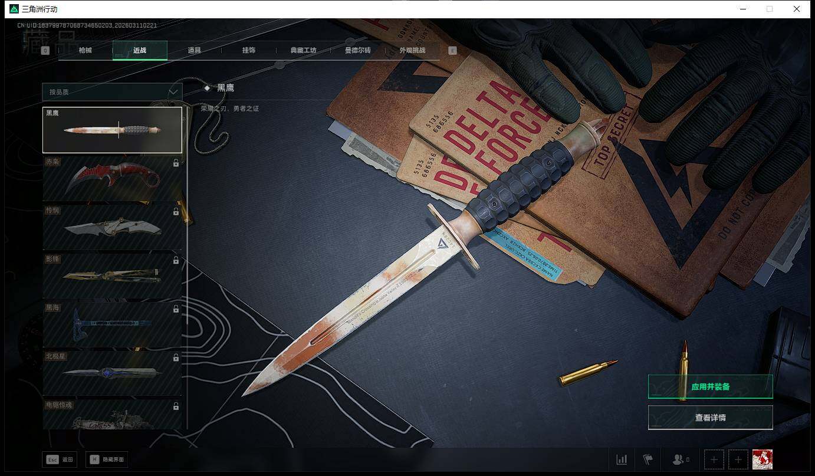Select the 黑海 axe thumbnail
Viewport: 815px width, 476px height.
(x=112, y=324)
